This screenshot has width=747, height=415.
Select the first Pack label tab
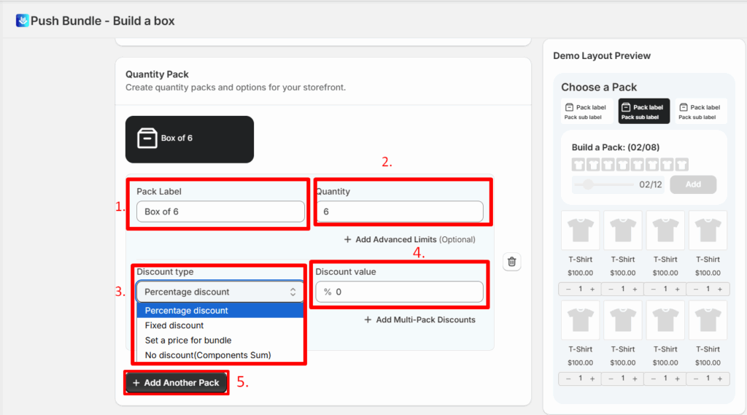[x=587, y=112]
